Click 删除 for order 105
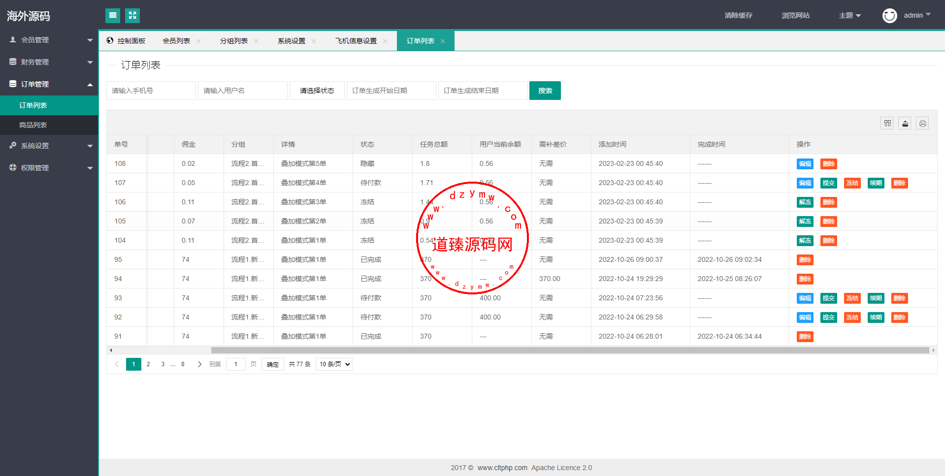The width and height of the screenshot is (945, 476). click(829, 222)
